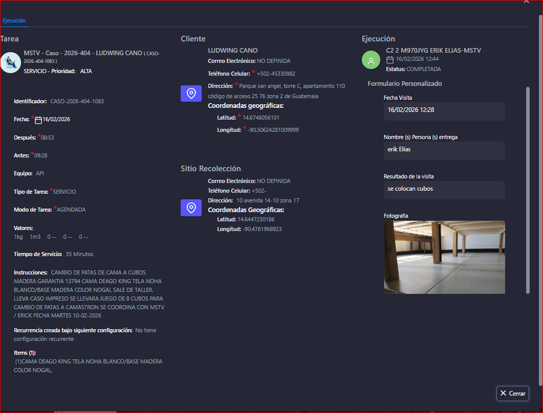Open the Cliente location pin icon
Image resolution: width=543 pixels, height=413 pixels.
(x=191, y=93)
